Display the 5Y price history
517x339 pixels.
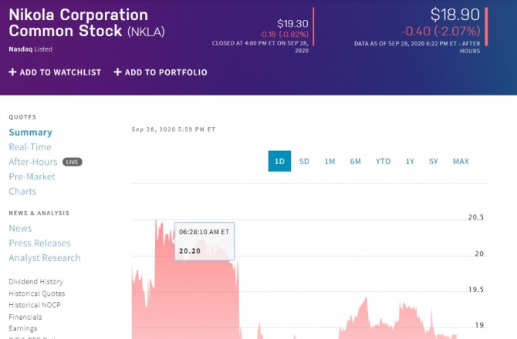(434, 161)
